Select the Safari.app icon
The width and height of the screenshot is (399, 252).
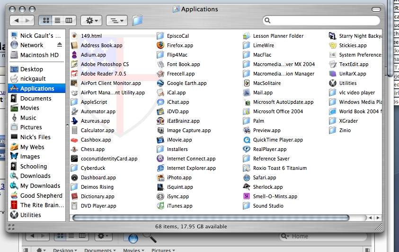(246, 177)
